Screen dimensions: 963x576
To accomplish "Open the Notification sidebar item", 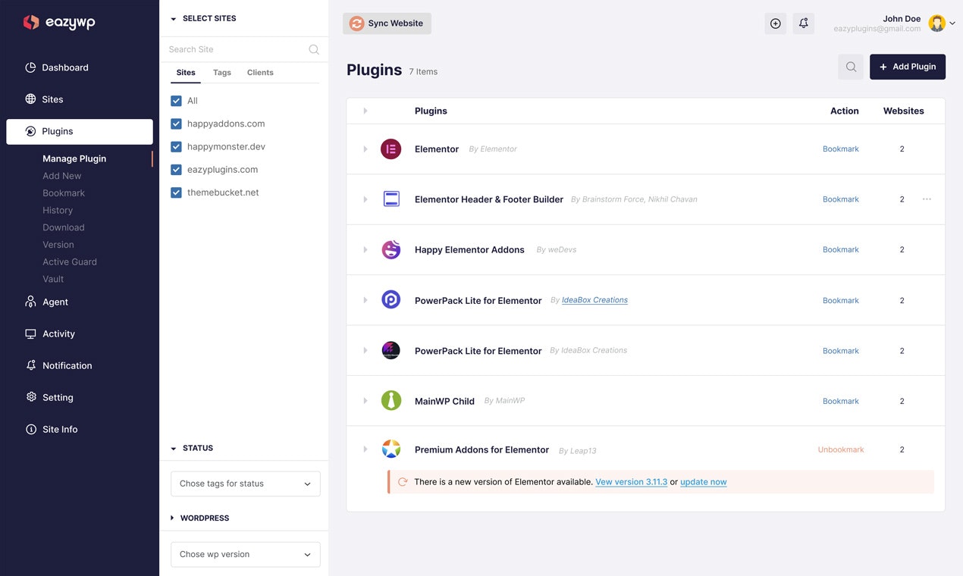I will [x=58, y=365].
